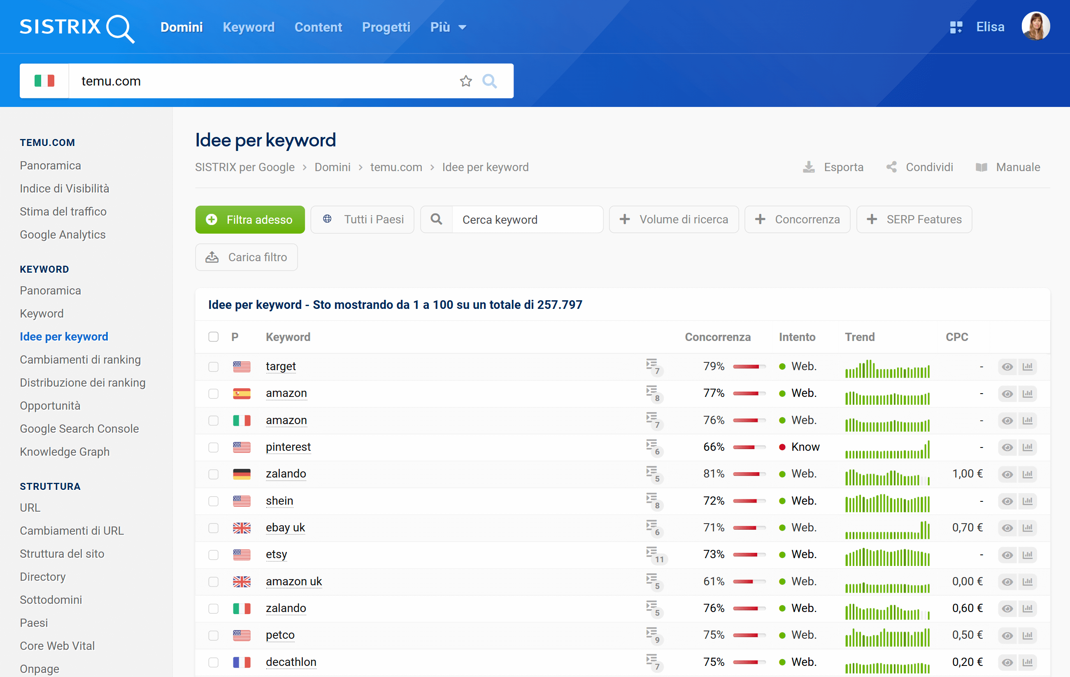This screenshot has height=677, width=1070.
Task: Open Google Search Console in sidebar
Action: (79, 428)
